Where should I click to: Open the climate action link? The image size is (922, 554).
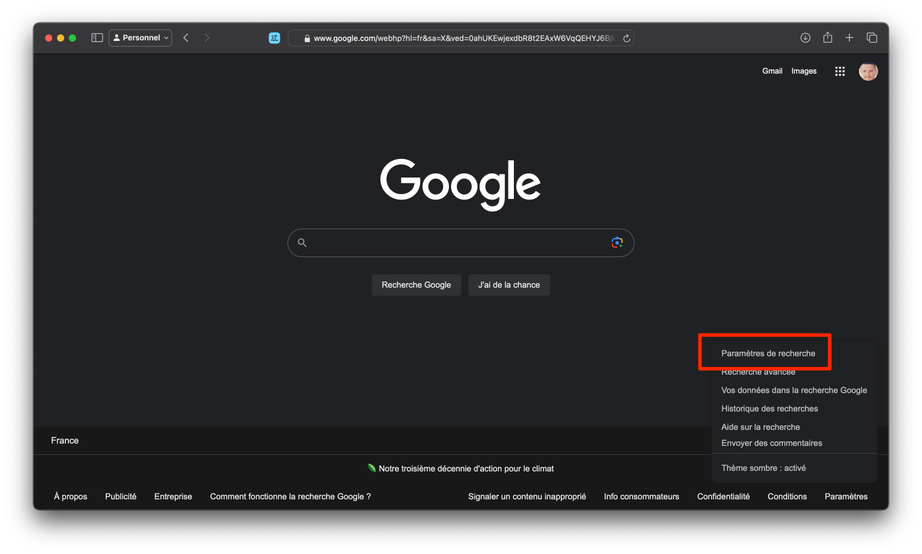466,468
